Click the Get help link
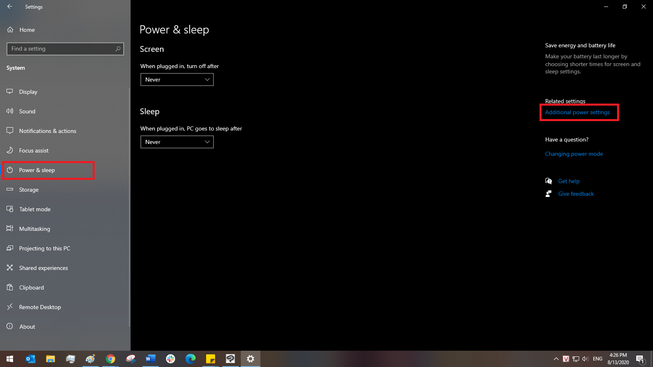Screen dimensions: 653x367 569,181
